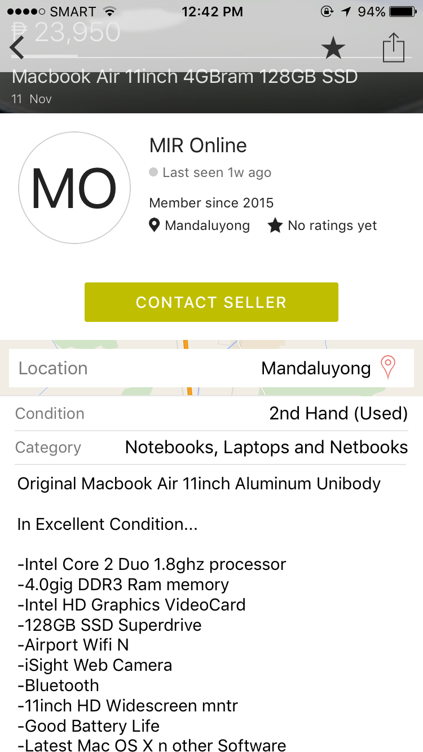Tap the No ratings yet star

pos(275,226)
